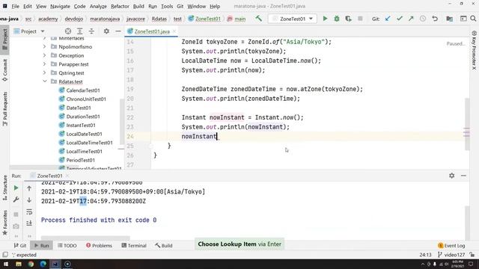Open the Terminal tool window
Screen dimensions: 479x269
(x=134, y=245)
